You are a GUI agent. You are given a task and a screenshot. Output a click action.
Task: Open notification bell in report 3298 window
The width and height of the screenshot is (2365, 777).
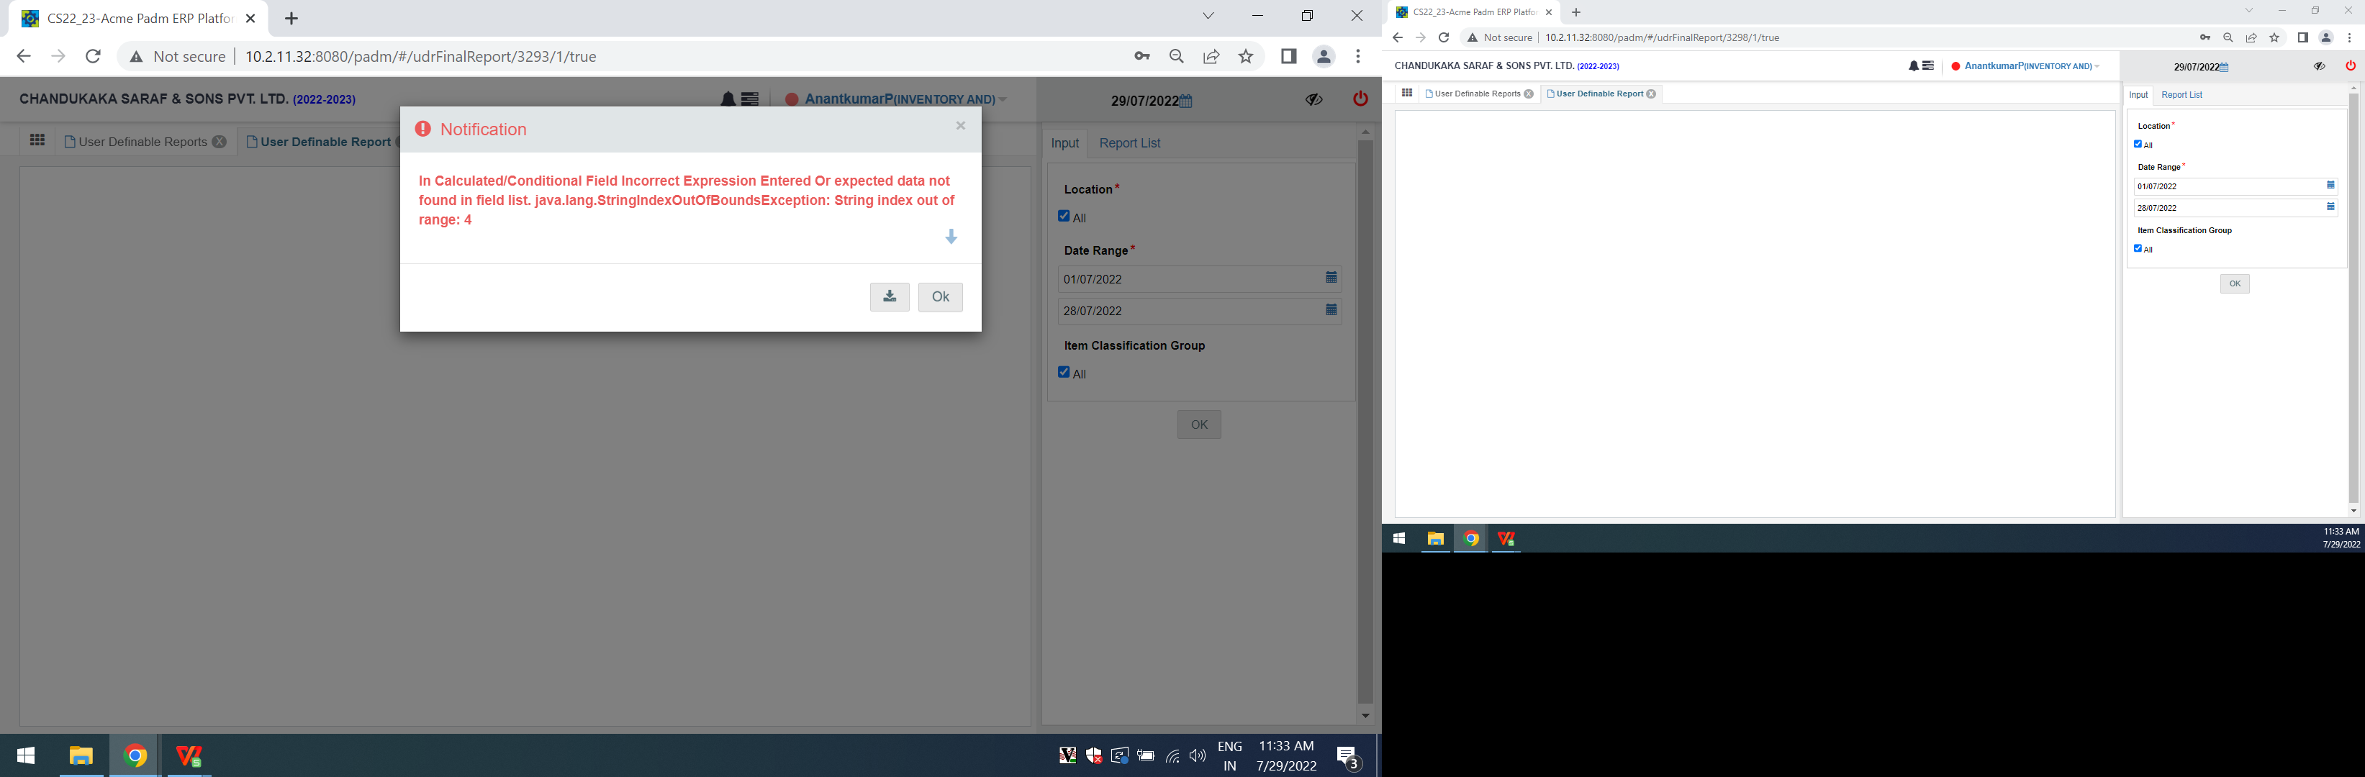(1913, 66)
